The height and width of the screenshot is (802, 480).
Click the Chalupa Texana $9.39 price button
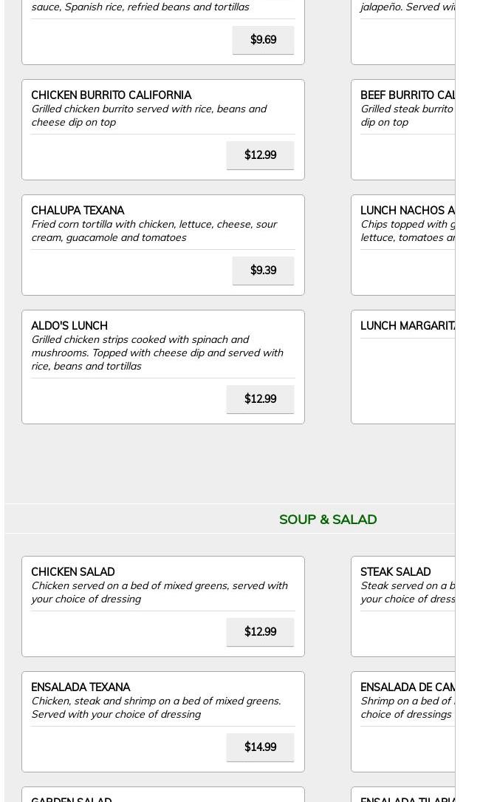[263, 270]
